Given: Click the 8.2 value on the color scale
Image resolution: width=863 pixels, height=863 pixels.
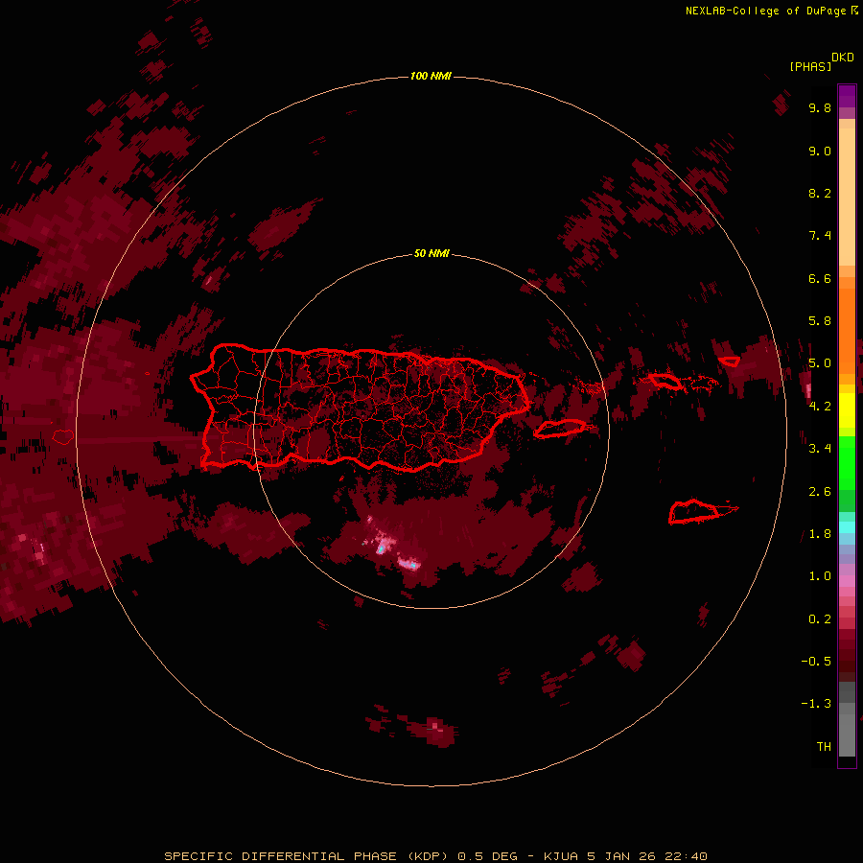Looking at the screenshot, I should tap(820, 193).
